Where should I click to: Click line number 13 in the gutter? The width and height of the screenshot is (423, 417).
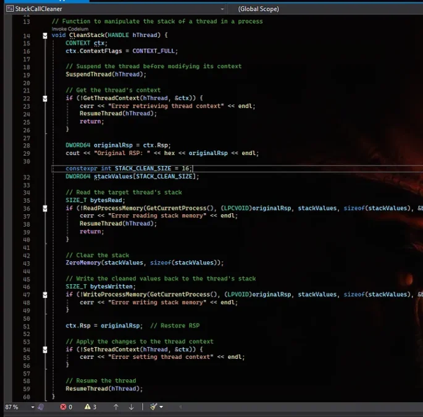[27, 22]
